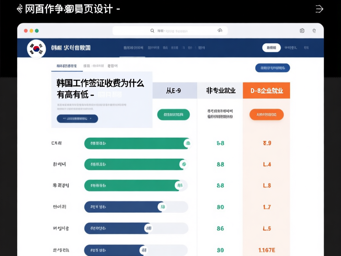The height and width of the screenshot is (256, 341).
Task: Click the icon at the right end of the search bar
Action: pos(219,30)
